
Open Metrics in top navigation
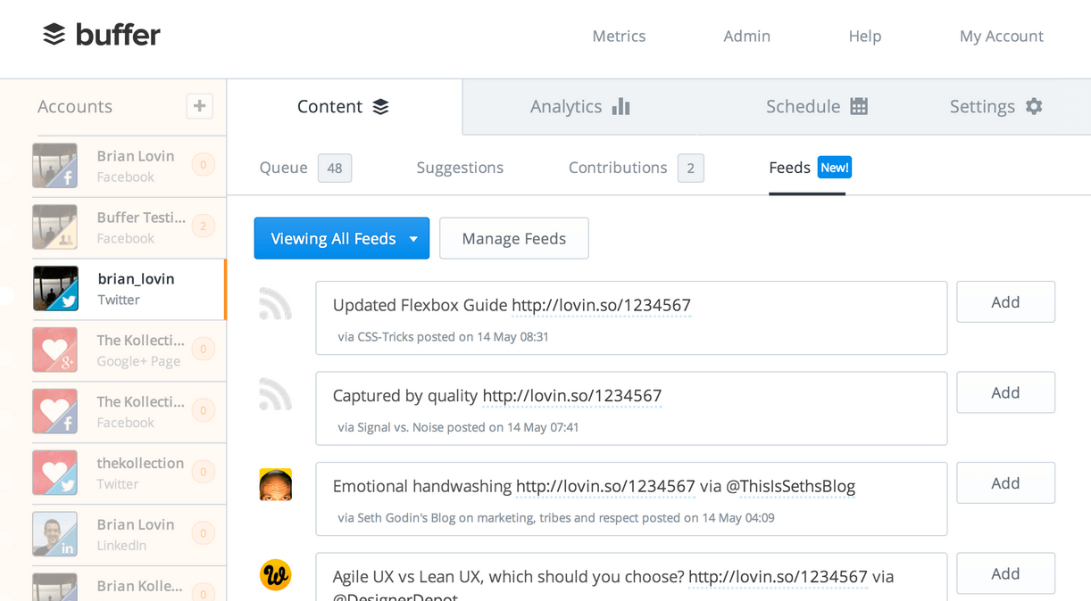pyautogui.click(x=619, y=37)
